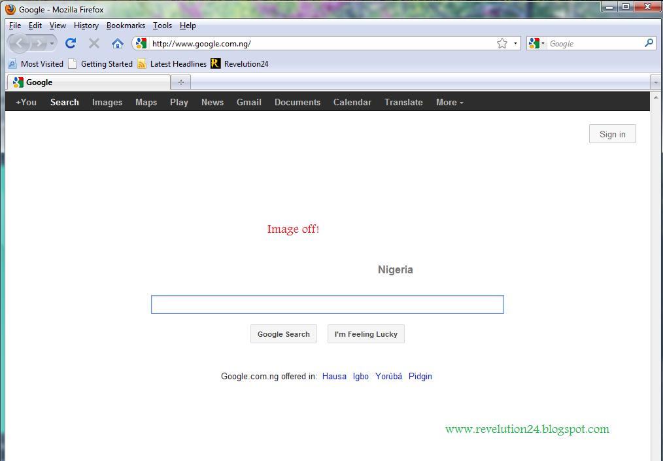Expand the More menu in Google's navigation
663x461 pixels.
click(449, 102)
